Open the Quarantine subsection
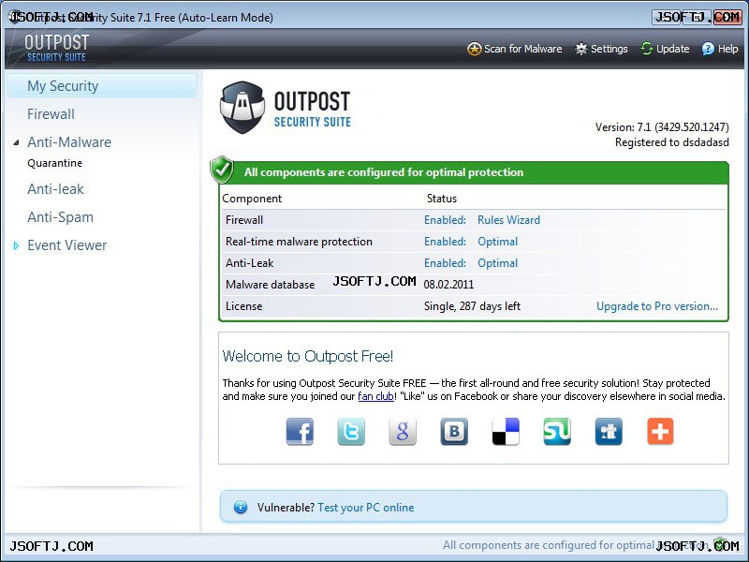This screenshot has height=562, width=749. (x=55, y=163)
